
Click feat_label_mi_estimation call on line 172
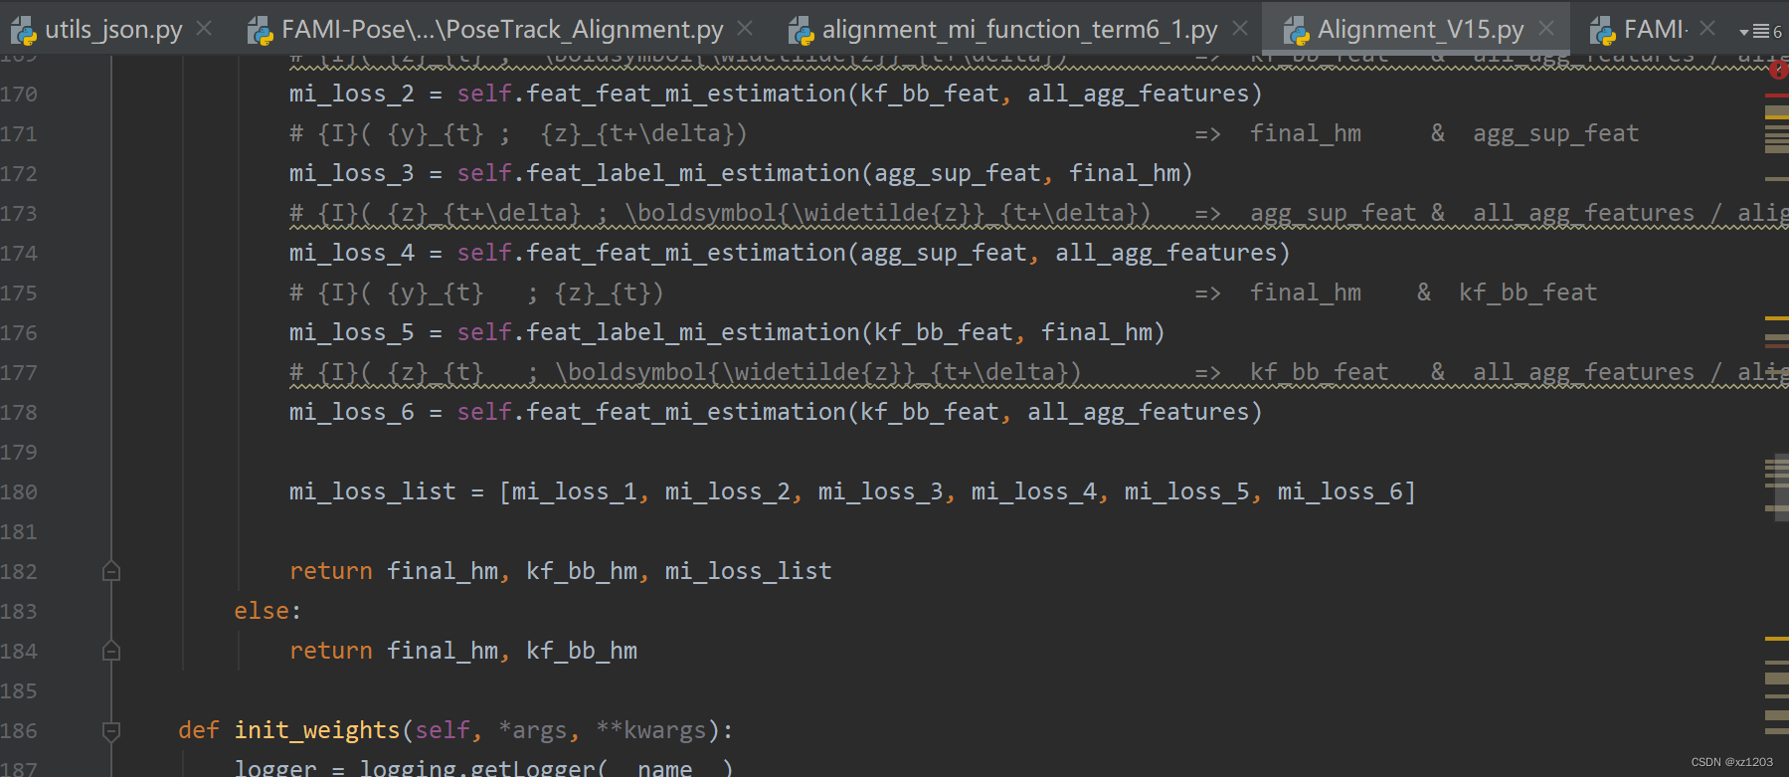[x=693, y=173]
